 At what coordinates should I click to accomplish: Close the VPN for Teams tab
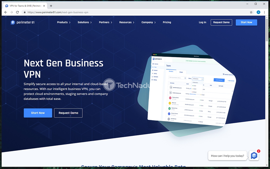[44, 6]
